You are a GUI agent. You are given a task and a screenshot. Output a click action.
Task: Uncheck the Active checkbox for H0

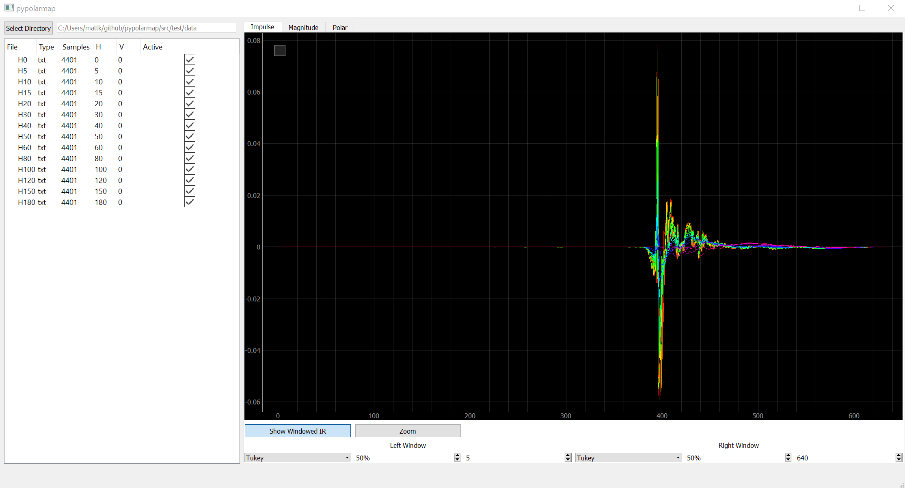click(x=190, y=60)
